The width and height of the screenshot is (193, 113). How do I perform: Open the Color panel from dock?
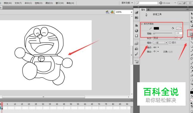point(137,12)
